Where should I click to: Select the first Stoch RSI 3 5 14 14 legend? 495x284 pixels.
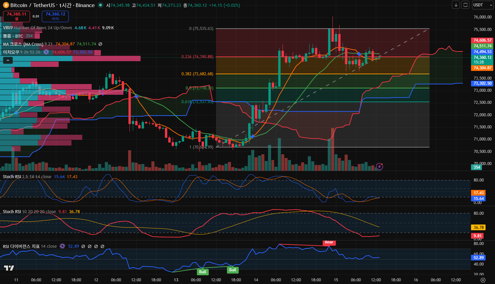point(12,177)
